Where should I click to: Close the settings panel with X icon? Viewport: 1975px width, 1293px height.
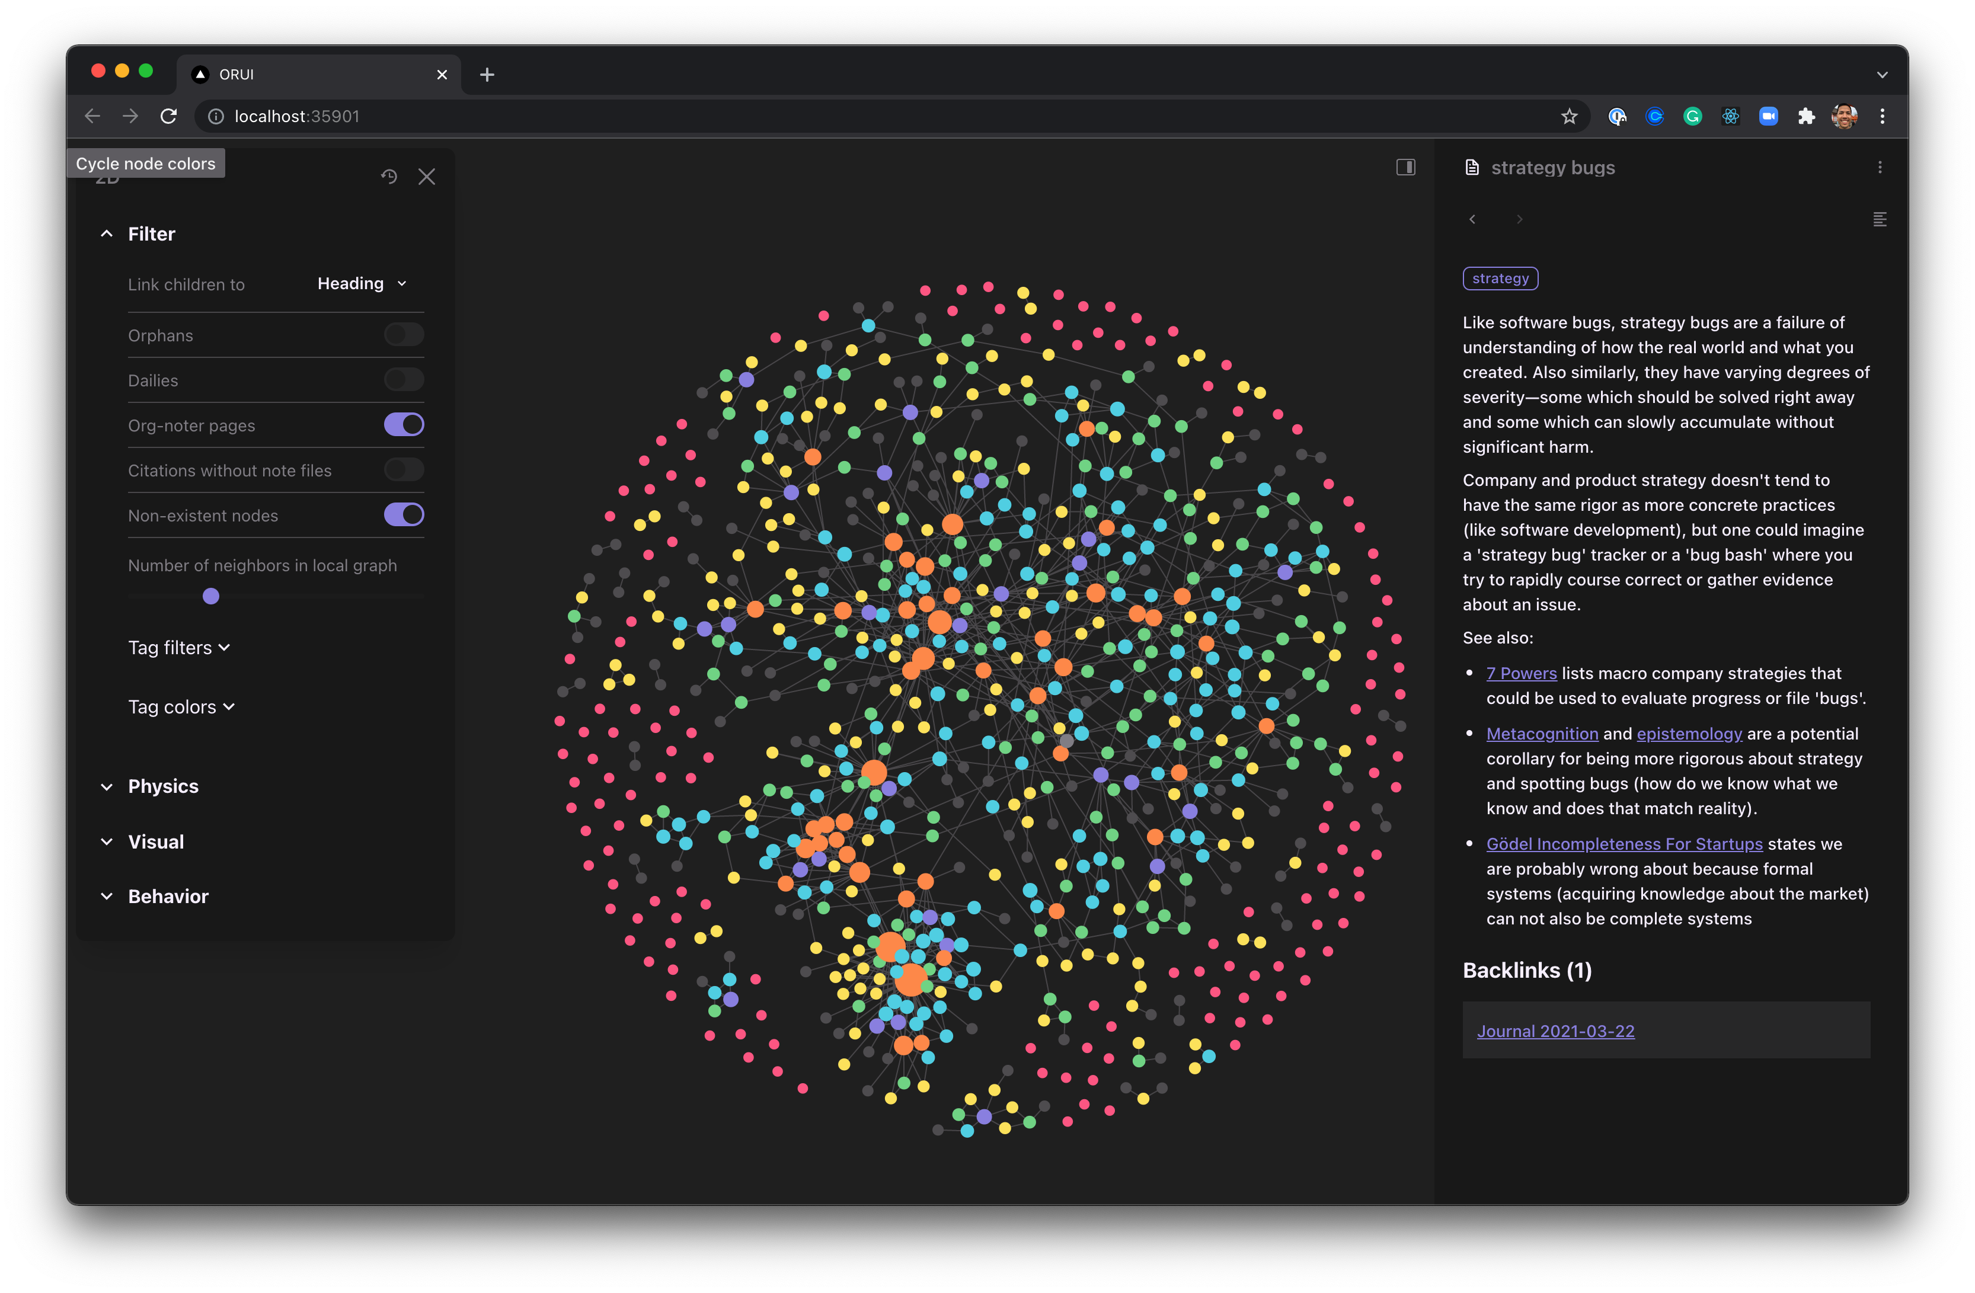pos(427,177)
